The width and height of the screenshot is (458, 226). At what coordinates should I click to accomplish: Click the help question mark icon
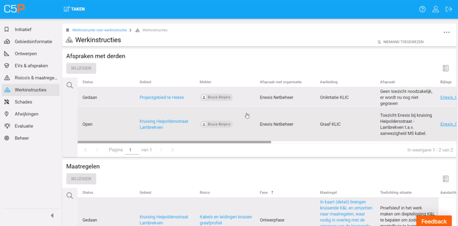point(422,9)
